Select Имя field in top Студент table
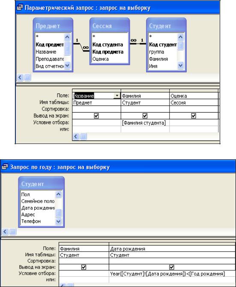This screenshot has height=287, width=236. point(153,66)
